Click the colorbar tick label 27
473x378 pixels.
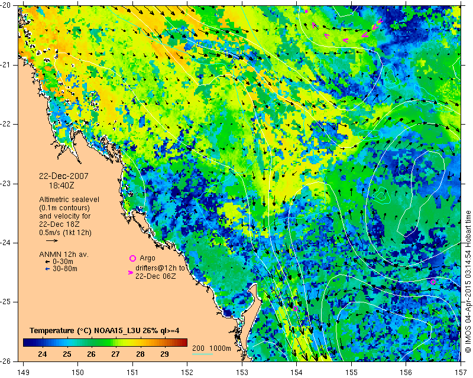tap(115, 354)
